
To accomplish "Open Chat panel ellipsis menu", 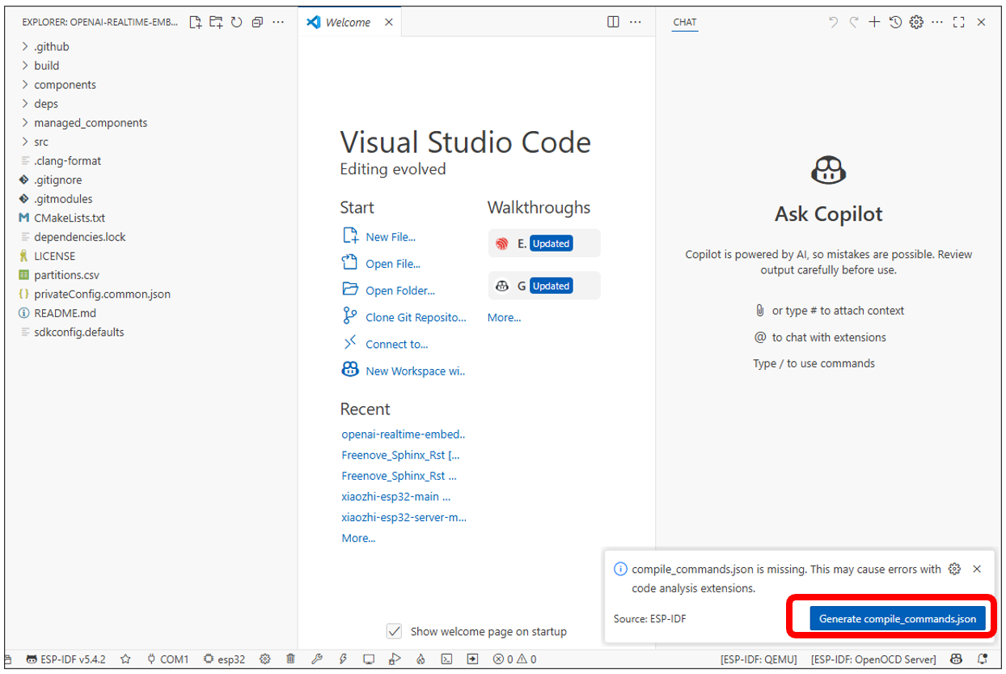I will (937, 22).
